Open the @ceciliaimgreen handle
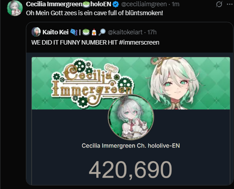This screenshot has width=234, height=189. coord(144,4)
